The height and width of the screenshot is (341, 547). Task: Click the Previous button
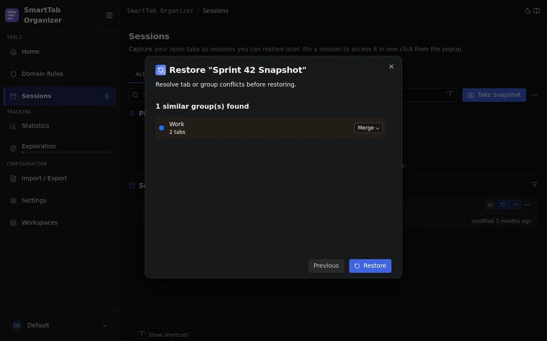click(326, 266)
